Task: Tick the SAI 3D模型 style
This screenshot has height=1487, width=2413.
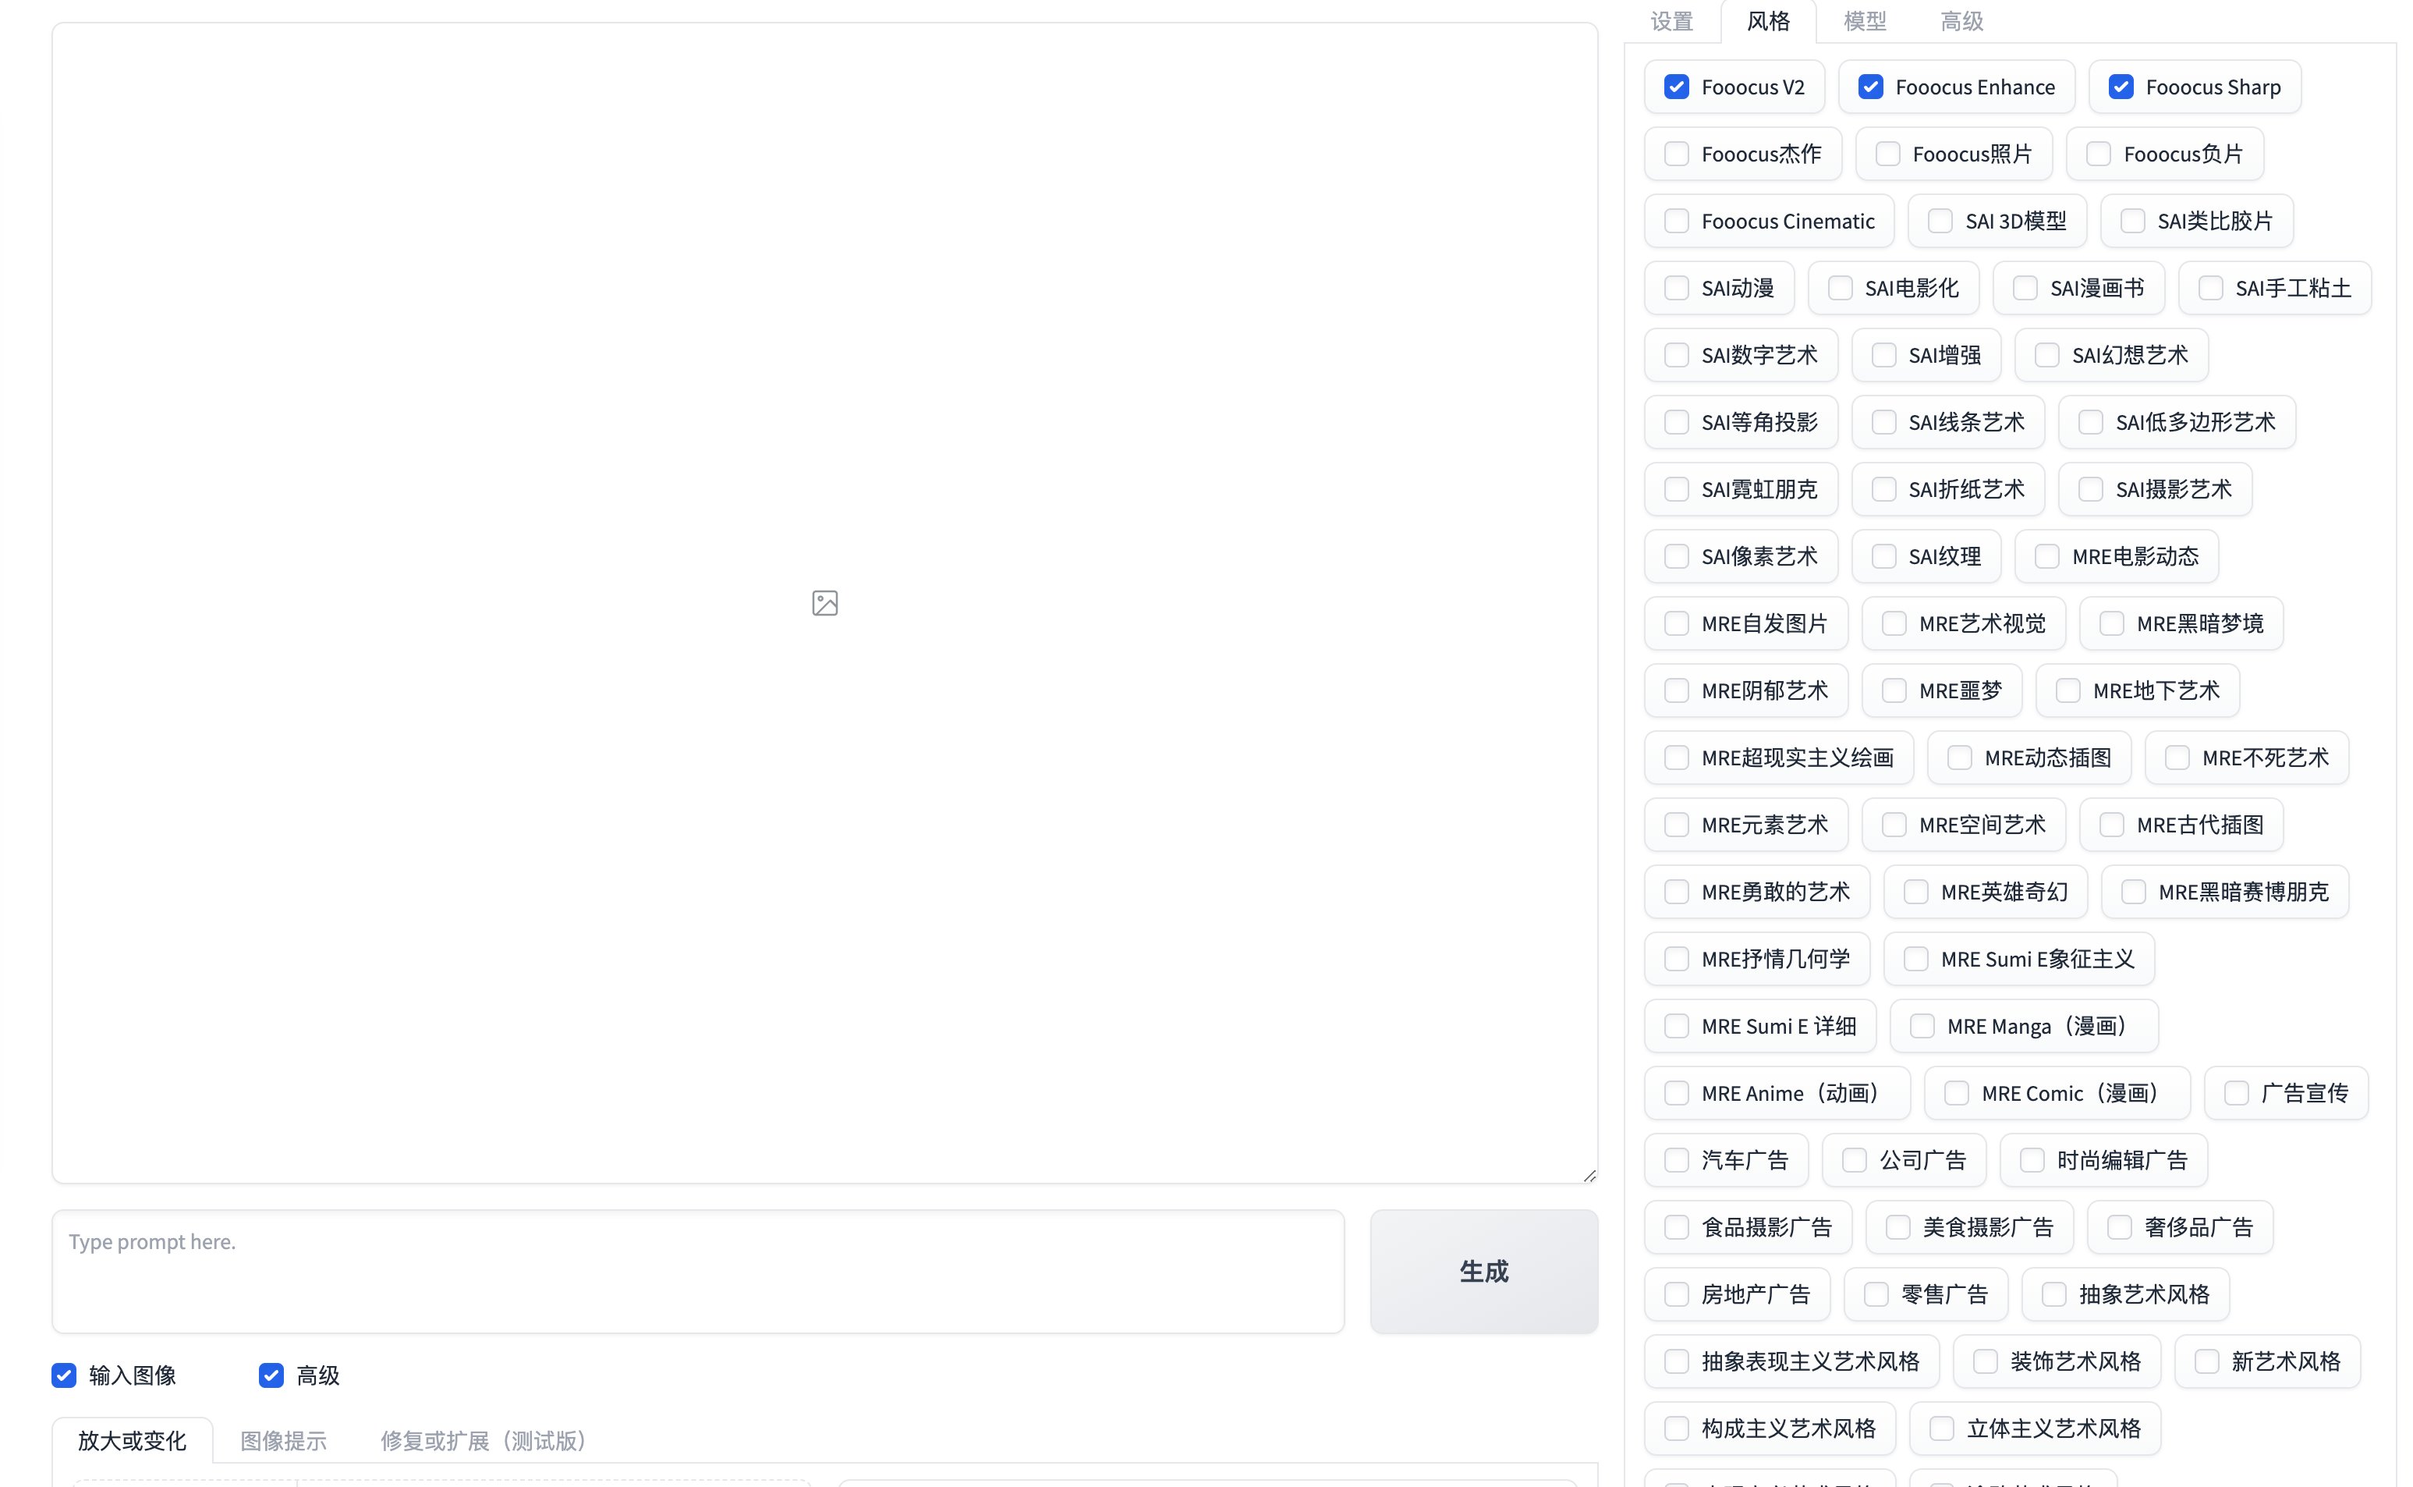Action: tap(1940, 222)
